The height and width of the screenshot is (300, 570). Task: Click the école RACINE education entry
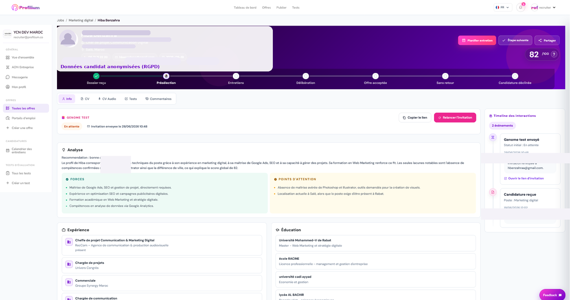[375, 261]
